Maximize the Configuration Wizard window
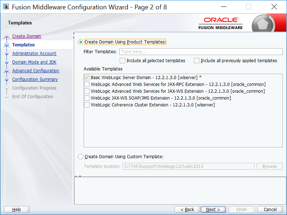This screenshot has width=287, height=215. [248, 7]
